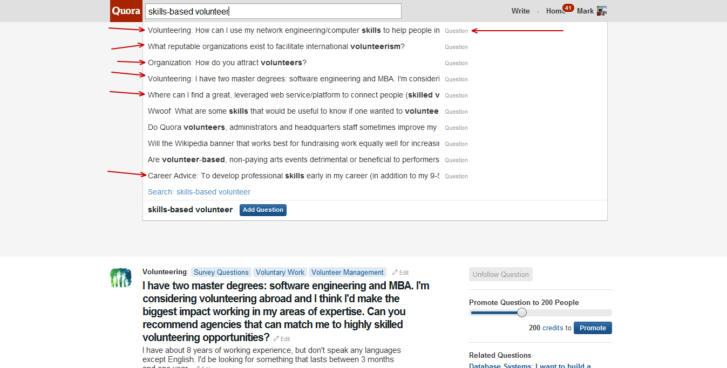Screen dimensions: 727x368
Task: Click the Quora logo
Action: click(x=126, y=11)
